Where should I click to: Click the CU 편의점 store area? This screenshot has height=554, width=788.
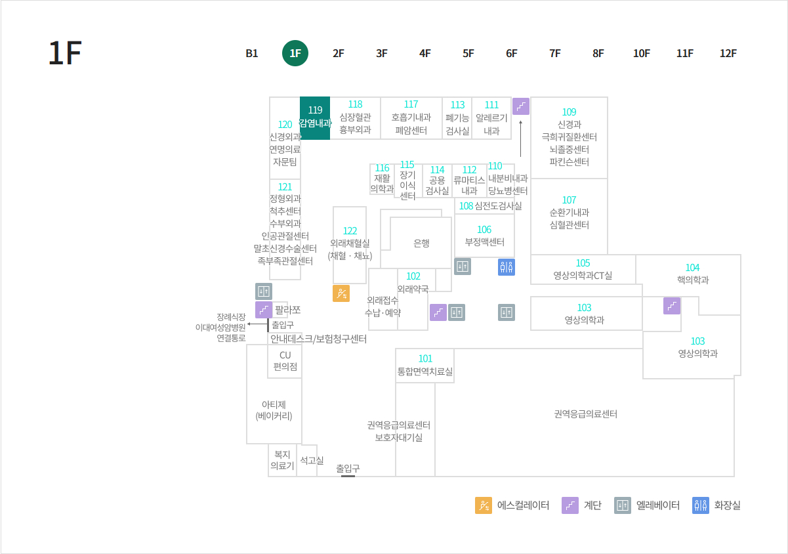[285, 361]
